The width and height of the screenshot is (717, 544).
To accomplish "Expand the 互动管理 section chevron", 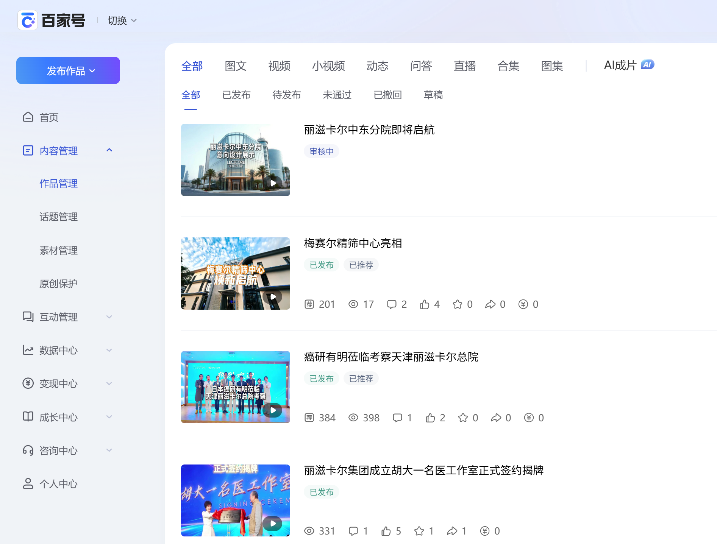I will click(109, 316).
